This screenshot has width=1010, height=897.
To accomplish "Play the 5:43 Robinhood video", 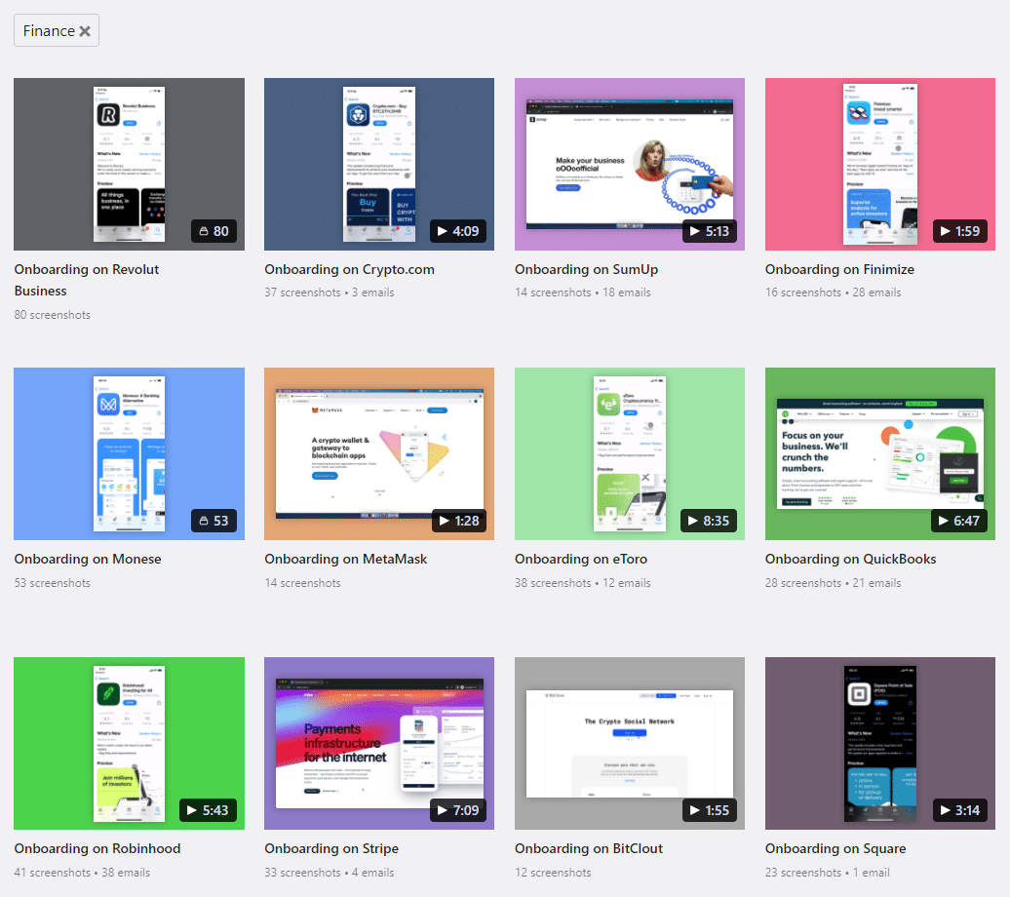I will pos(208,810).
